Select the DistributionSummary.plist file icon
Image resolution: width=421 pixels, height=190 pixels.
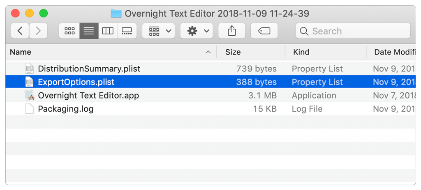point(29,69)
